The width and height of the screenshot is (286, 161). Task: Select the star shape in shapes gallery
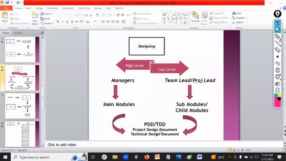(x=185, y=22)
